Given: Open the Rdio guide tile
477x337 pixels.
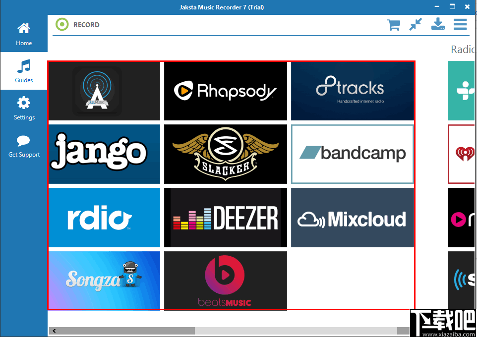Looking at the screenshot, I should pos(104,218).
